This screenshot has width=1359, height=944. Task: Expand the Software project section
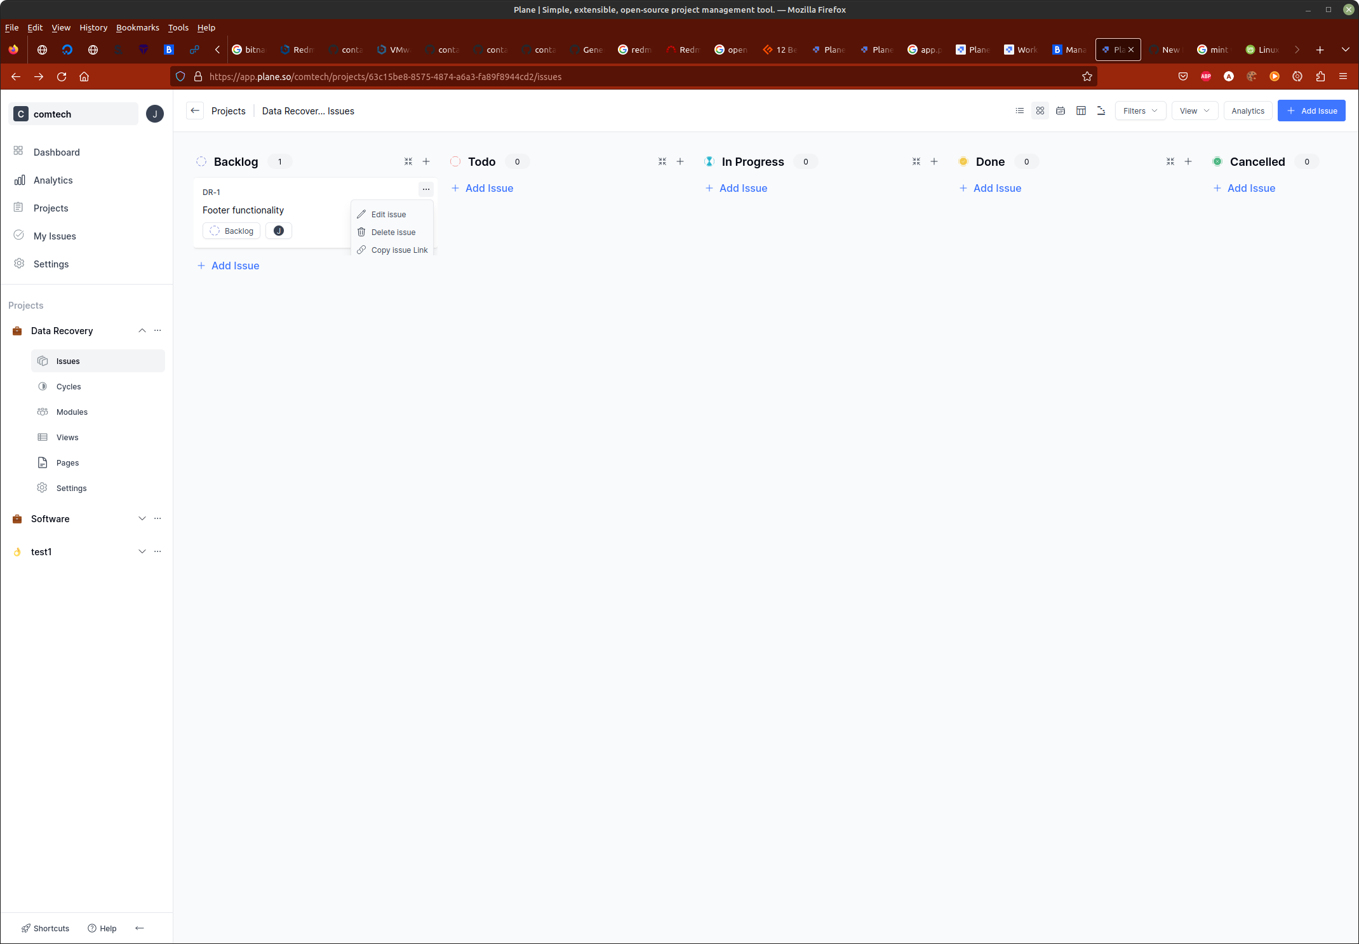point(142,518)
